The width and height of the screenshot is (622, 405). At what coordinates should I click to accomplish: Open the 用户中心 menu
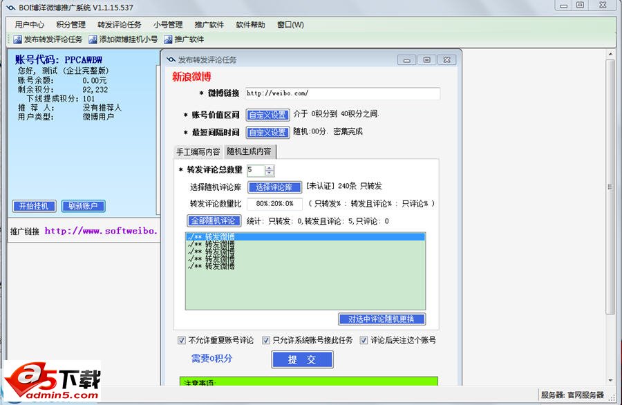[30, 25]
